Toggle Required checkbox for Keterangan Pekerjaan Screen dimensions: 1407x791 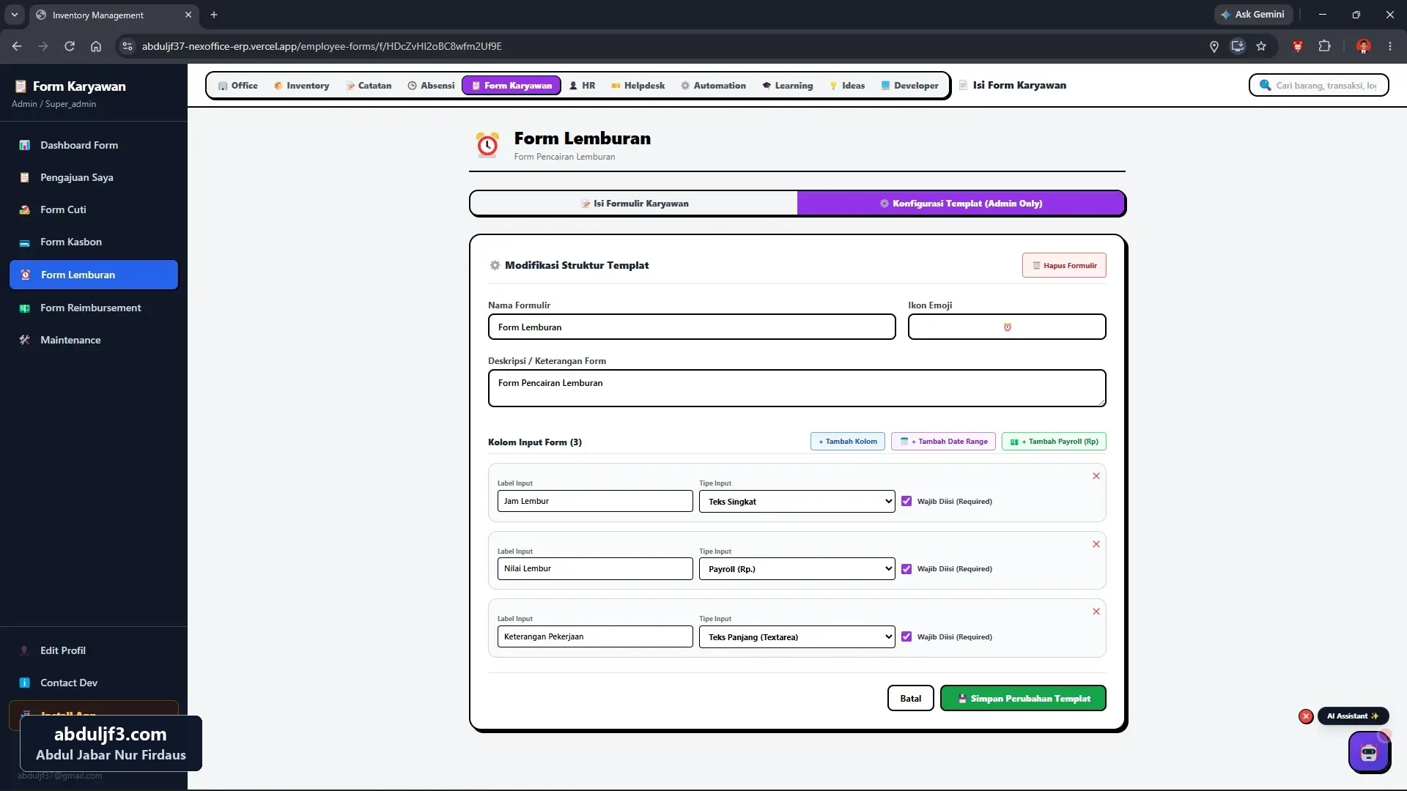coord(906,636)
